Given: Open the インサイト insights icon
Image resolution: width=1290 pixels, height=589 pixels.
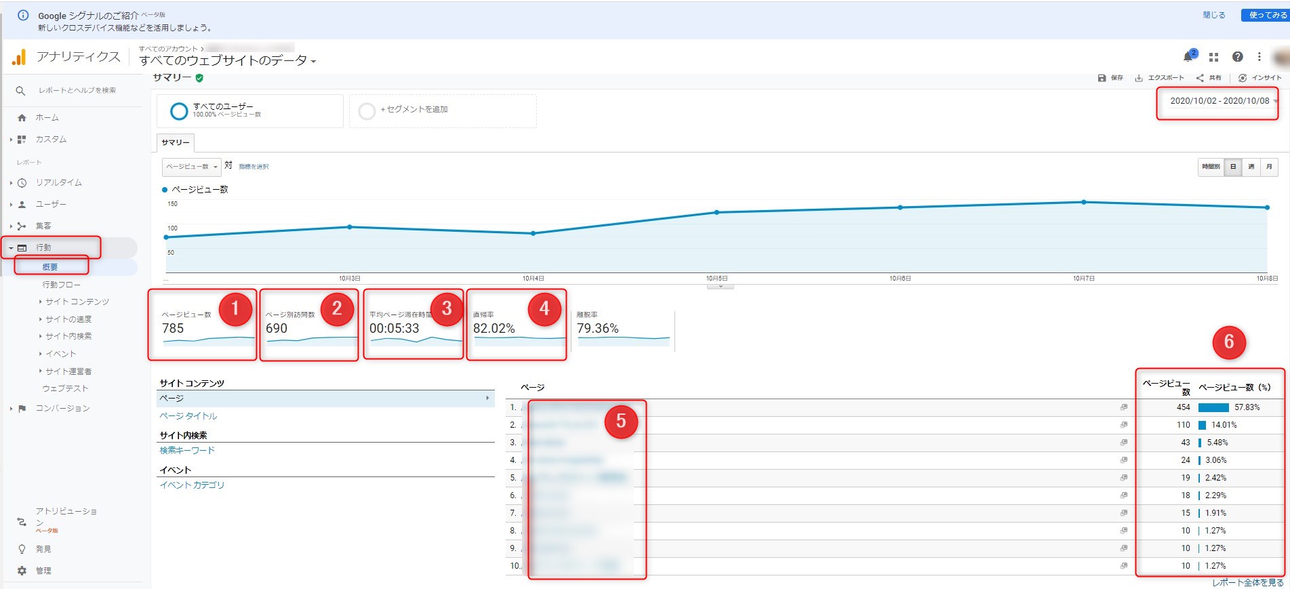Looking at the screenshot, I should pos(1243,78).
